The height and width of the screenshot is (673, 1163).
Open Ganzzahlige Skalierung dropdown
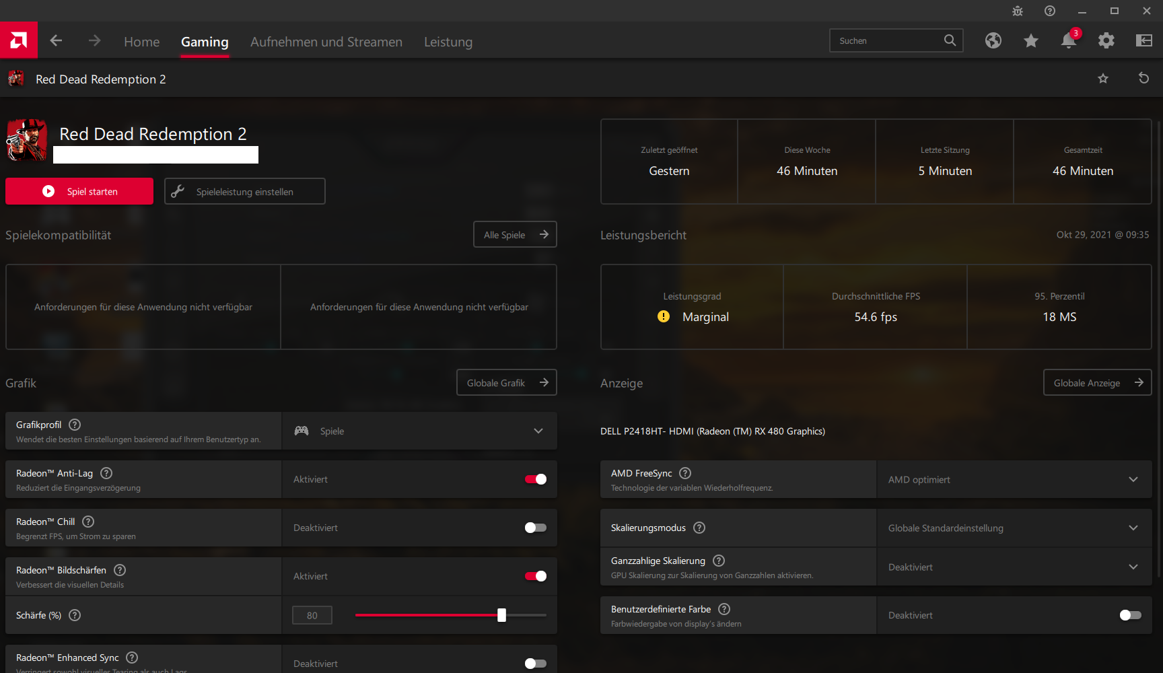(x=1014, y=567)
